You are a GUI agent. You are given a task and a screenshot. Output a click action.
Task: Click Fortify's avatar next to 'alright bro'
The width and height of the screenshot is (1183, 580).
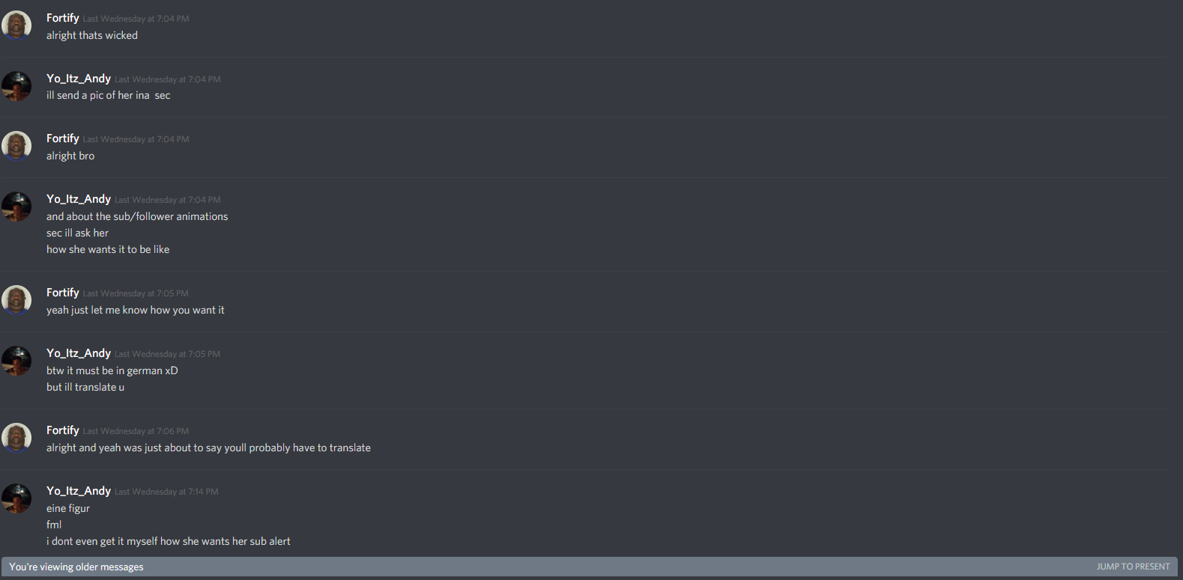coord(16,146)
